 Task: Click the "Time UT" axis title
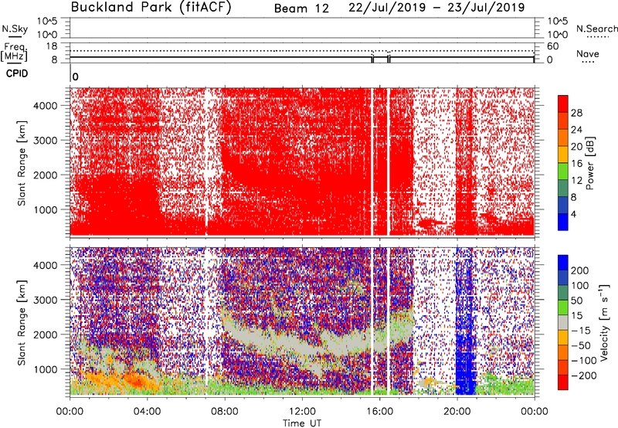(x=302, y=423)
